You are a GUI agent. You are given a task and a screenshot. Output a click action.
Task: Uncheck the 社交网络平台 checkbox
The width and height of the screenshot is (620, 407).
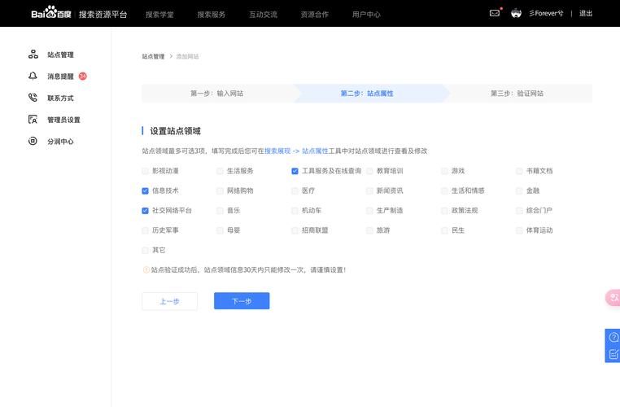point(145,211)
